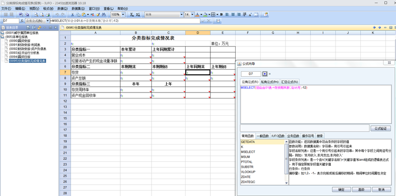This screenshot has width=396, height=196.
Task: Open the 编辑 menu
Action: coord(20,8)
